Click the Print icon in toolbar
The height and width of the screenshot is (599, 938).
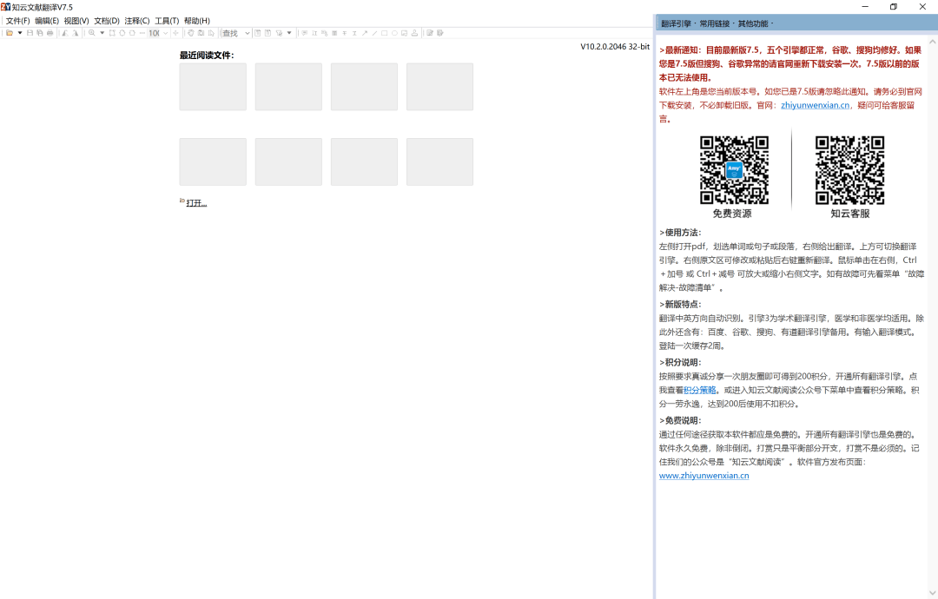[x=50, y=33]
